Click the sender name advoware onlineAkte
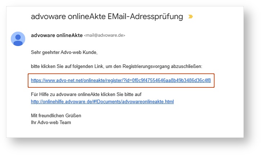Screen dimensions: 261x155 tap(57, 35)
